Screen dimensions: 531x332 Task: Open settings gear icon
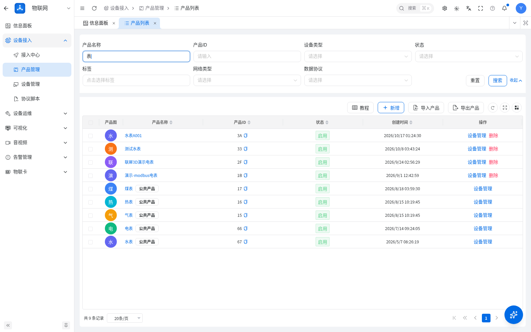(445, 8)
